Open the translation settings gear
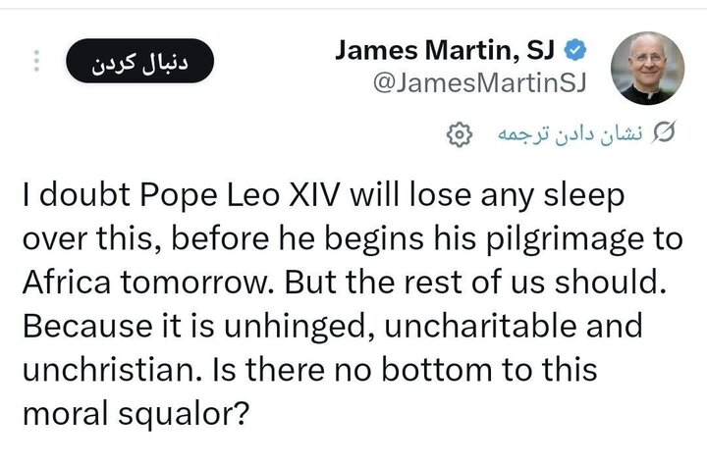The height and width of the screenshot is (466, 707). (459, 133)
